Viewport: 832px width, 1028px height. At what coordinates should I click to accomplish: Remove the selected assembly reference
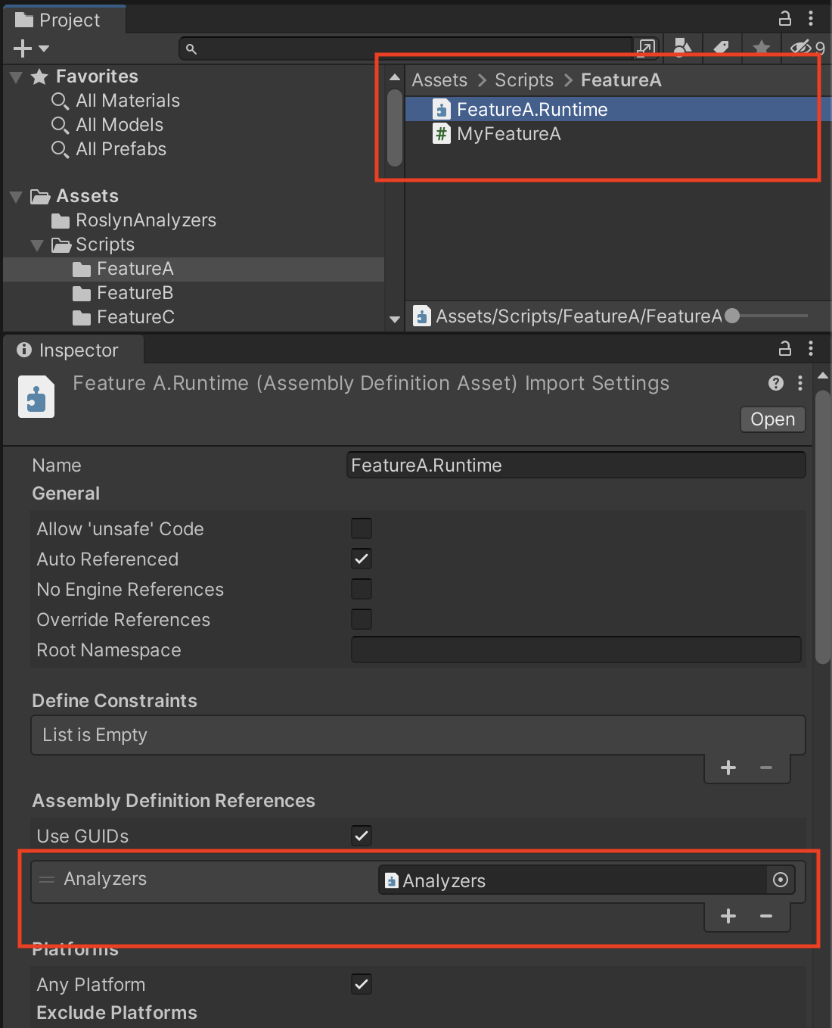tap(766, 916)
